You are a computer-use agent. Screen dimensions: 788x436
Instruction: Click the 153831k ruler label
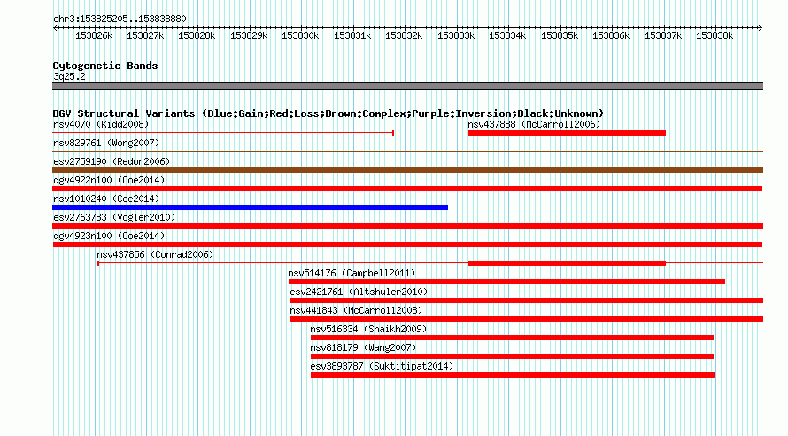coord(352,35)
